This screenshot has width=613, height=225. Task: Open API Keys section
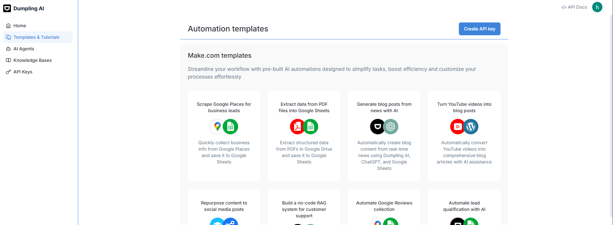click(x=38, y=72)
